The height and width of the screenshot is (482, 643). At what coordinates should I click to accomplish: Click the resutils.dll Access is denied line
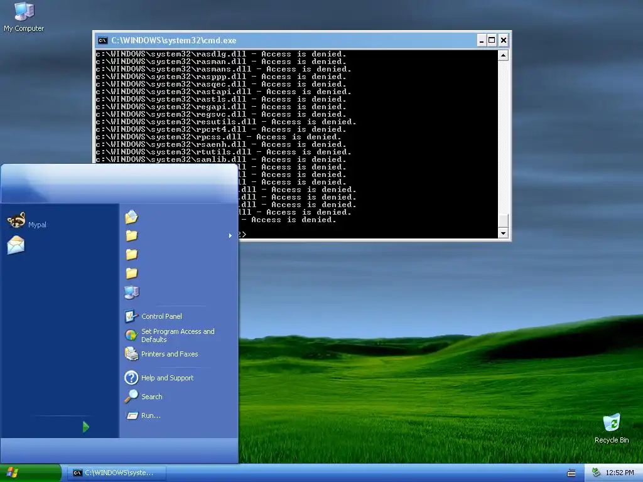tap(226, 122)
